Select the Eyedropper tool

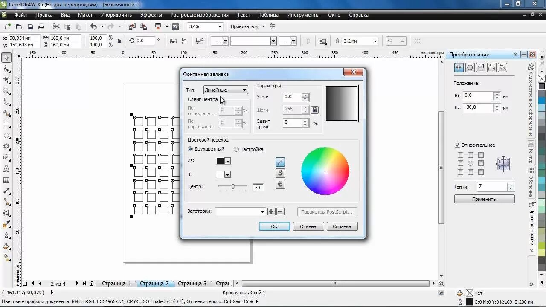point(6,224)
